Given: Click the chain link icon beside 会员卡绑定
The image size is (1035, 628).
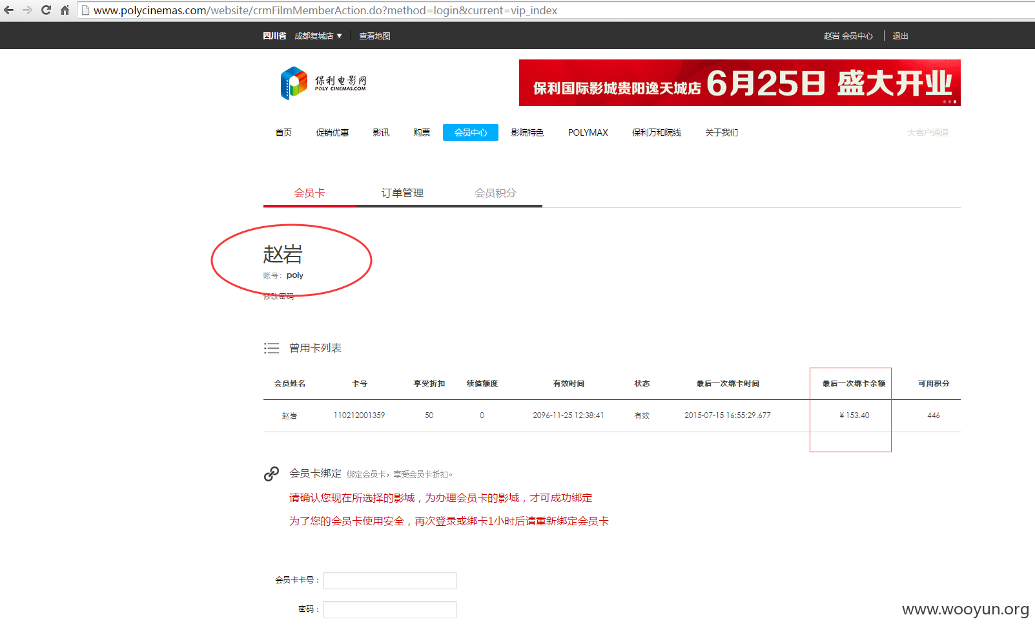Looking at the screenshot, I should click(271, 474).
